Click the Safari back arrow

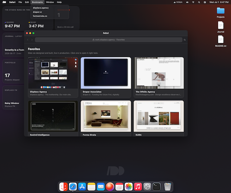tap(28, 40)
